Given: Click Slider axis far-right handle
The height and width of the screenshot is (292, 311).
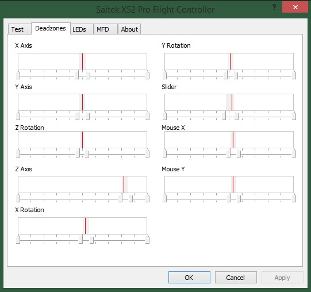Looking at the screenshot, I should point(294,116).
